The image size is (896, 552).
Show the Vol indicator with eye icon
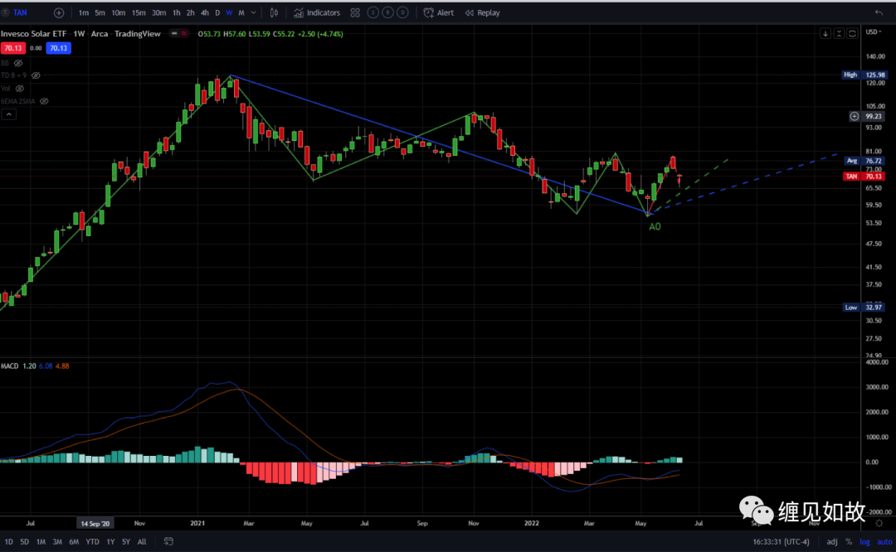pos(20,89)
